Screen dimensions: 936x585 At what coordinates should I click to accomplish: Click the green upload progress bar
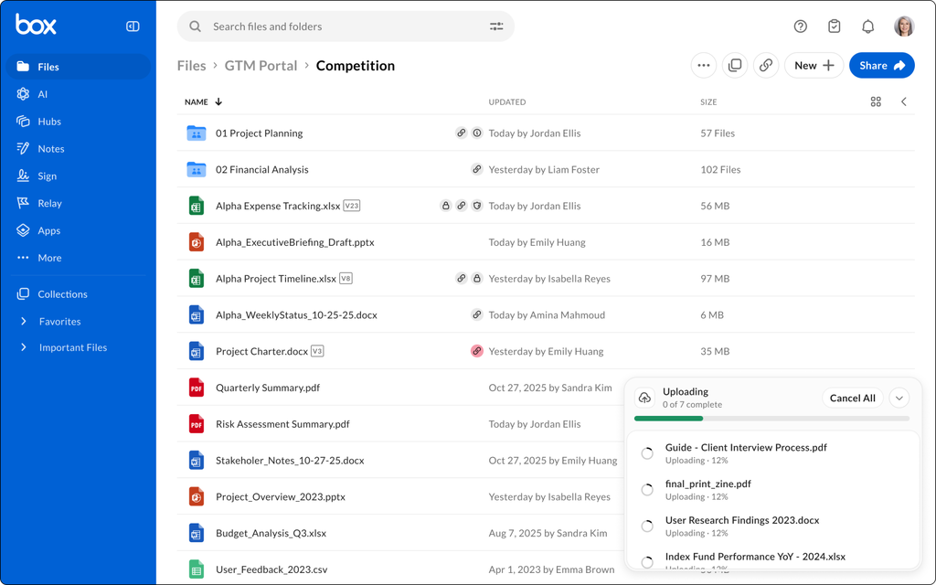(668, 419)
